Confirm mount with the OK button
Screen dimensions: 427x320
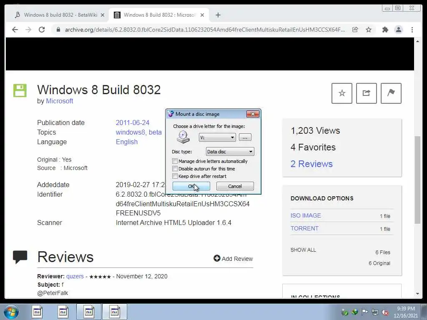pyautogui.click(x=191, y=186)
